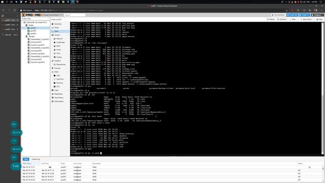This screenshot has width=325, height=183.
Task: Click the LVM entry icon
Action: click(x=54, y=76)
